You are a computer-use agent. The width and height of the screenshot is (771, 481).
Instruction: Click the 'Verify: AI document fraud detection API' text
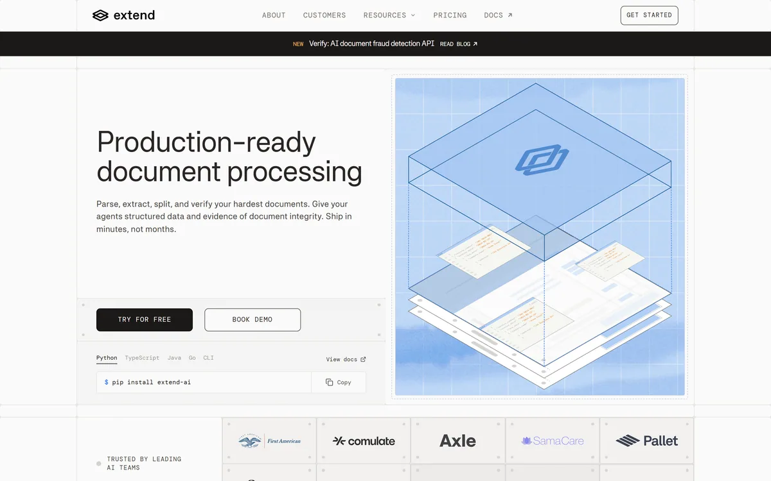tap(371, 44)
